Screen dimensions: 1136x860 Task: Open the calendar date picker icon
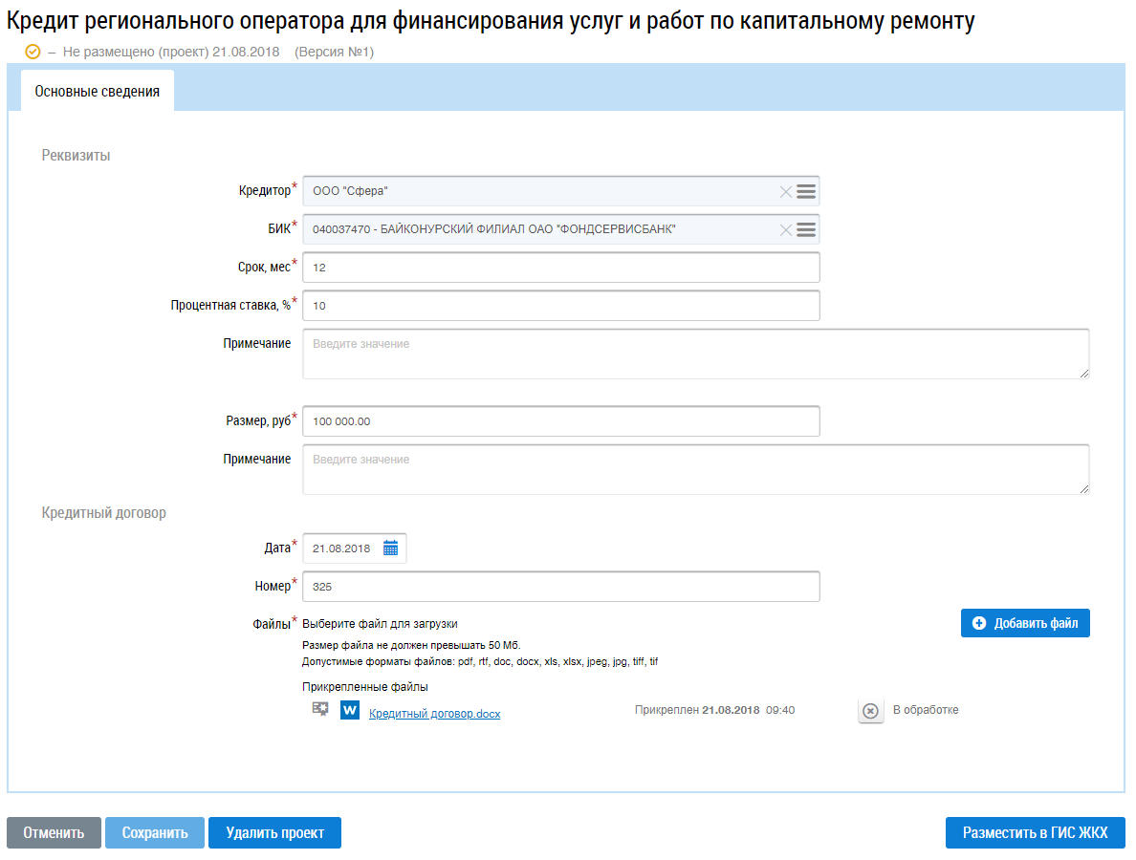coord(390,548)
